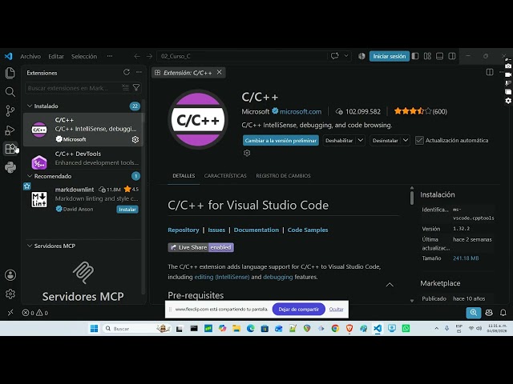Click Dejar de compartir button
513x384 pixels.
click(x=299, y=310)
